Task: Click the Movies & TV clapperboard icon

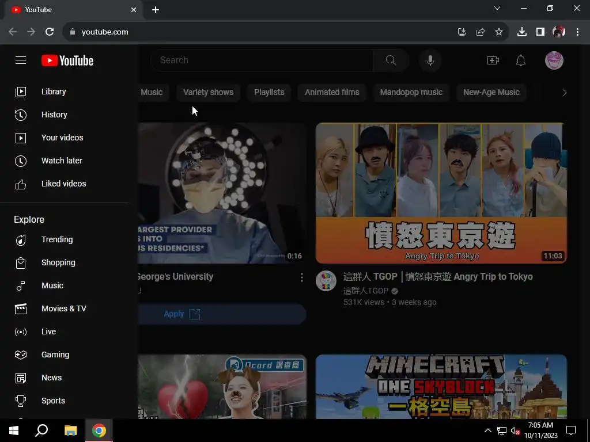Action: click(x=21, y=308)
